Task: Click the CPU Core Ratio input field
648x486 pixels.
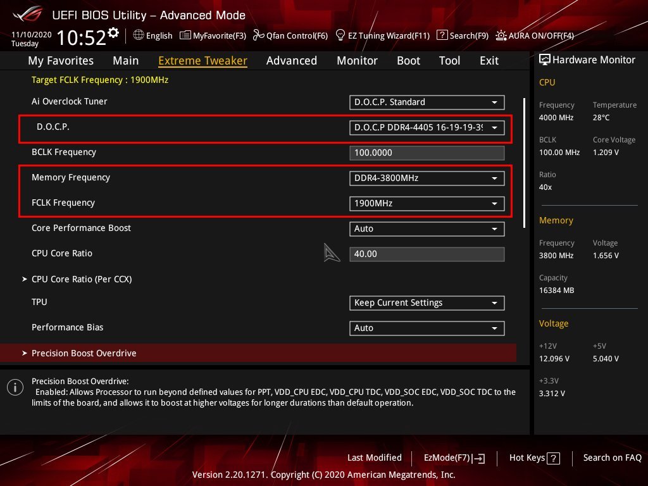Action: tap(427, 254)
